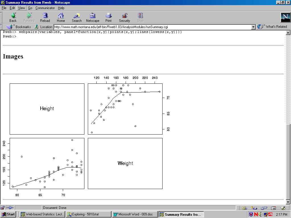
Task: Click the security lock icon in status bar
Action: [3, 208]
